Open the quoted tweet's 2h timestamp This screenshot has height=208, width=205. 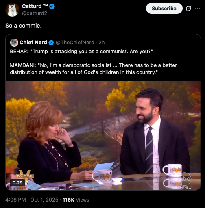tap(102, 43)
